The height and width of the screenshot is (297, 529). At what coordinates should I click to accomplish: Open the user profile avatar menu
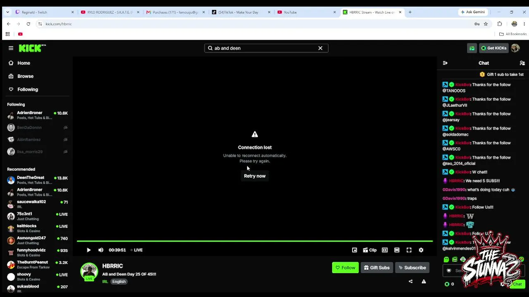515,48
